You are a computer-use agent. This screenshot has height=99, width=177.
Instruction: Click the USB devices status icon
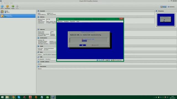pyautogui.click(x=101, y=60)
